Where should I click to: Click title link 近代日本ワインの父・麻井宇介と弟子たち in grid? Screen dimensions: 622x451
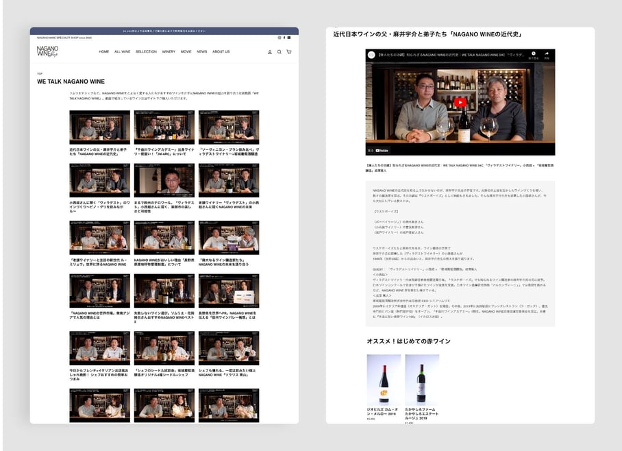coord(99,151)
